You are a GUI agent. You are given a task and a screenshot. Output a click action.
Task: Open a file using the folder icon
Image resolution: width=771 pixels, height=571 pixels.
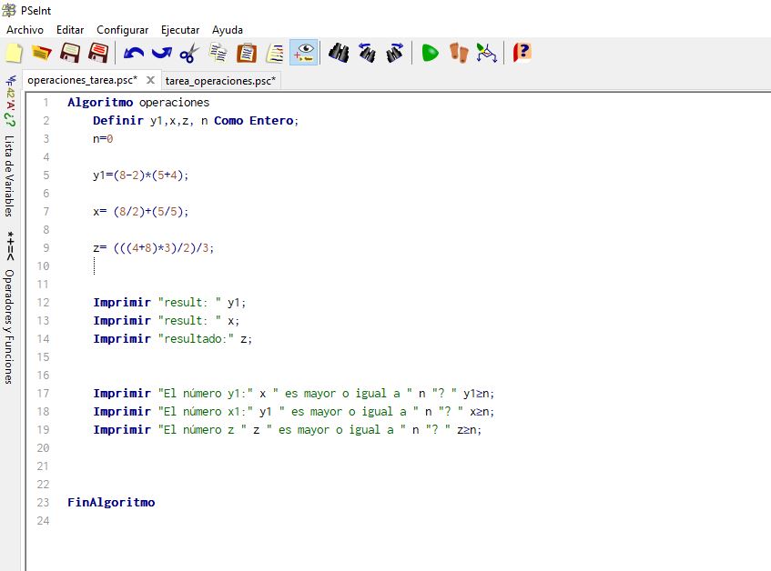pos(42,53)
